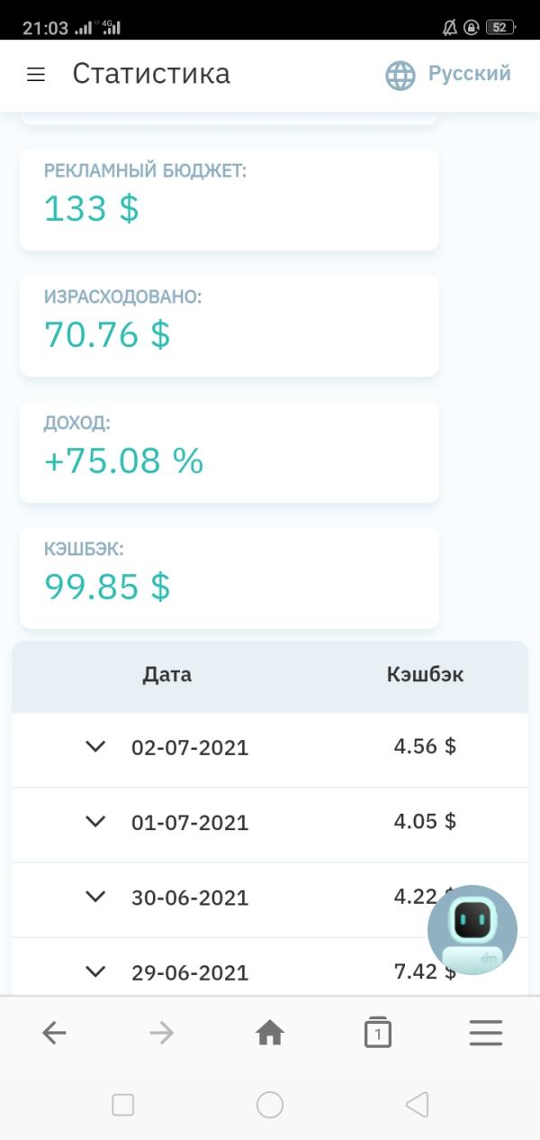Tap the browser forward arrow
Viewport: 540px width, 1140px height.
tap(162, 1033)
